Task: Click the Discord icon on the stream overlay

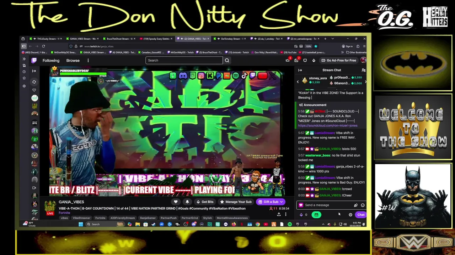Action: 183,75
